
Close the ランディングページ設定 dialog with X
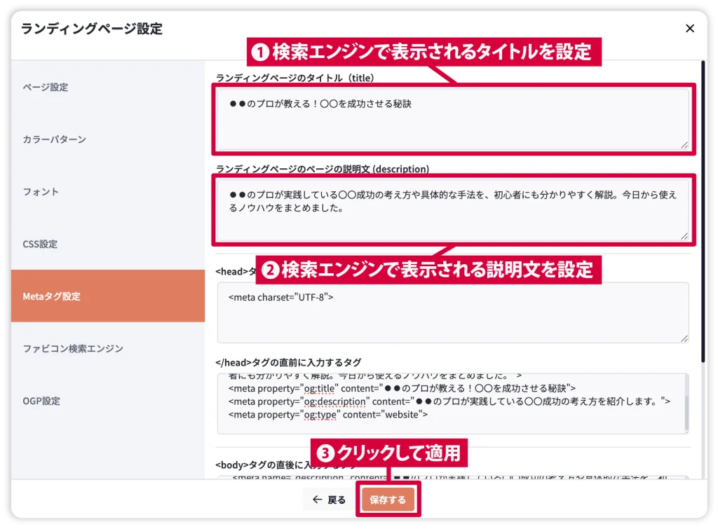[x=690, y=29]
